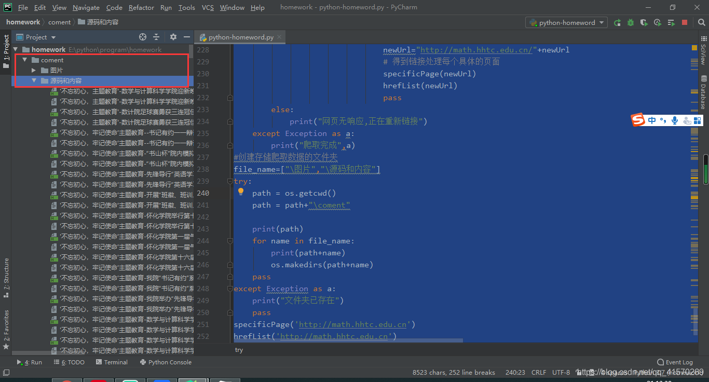The height and width of the screenshot is (382, 709).
Task: Click the locate-file crosshair icon in the Project panel
Action: pyautogui.click(x=143, y=37)
